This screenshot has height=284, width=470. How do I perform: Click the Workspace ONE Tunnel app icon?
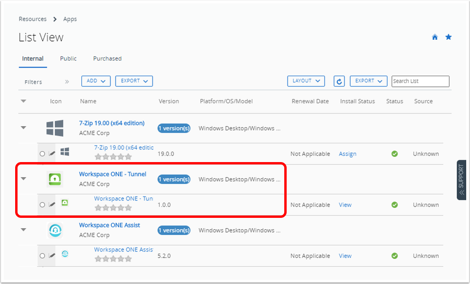coord(55,179)
